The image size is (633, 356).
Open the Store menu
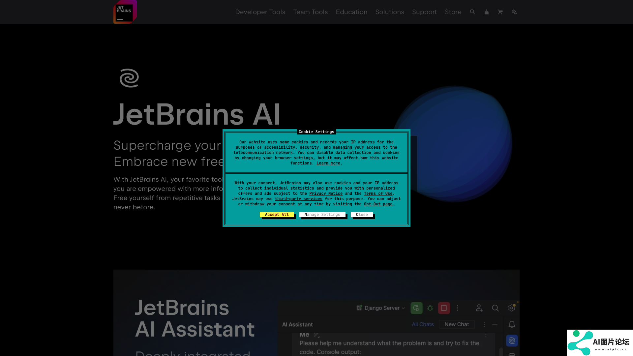[x=453, y=12]
